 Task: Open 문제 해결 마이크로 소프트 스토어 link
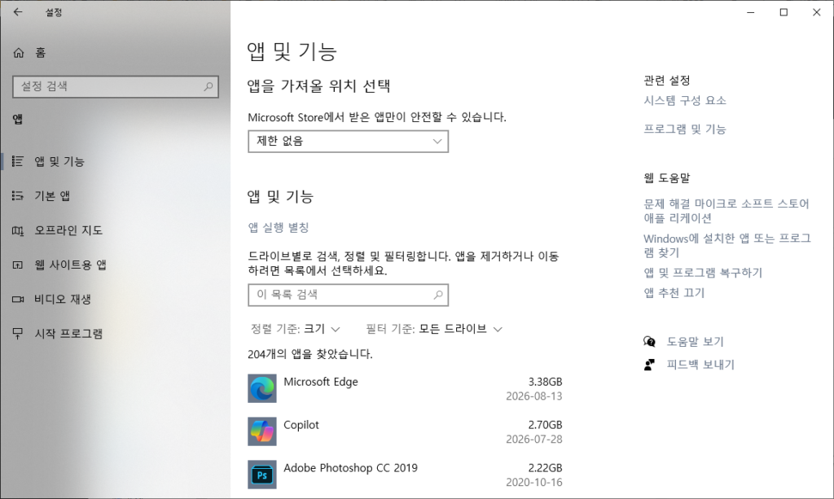pos(726,211)
